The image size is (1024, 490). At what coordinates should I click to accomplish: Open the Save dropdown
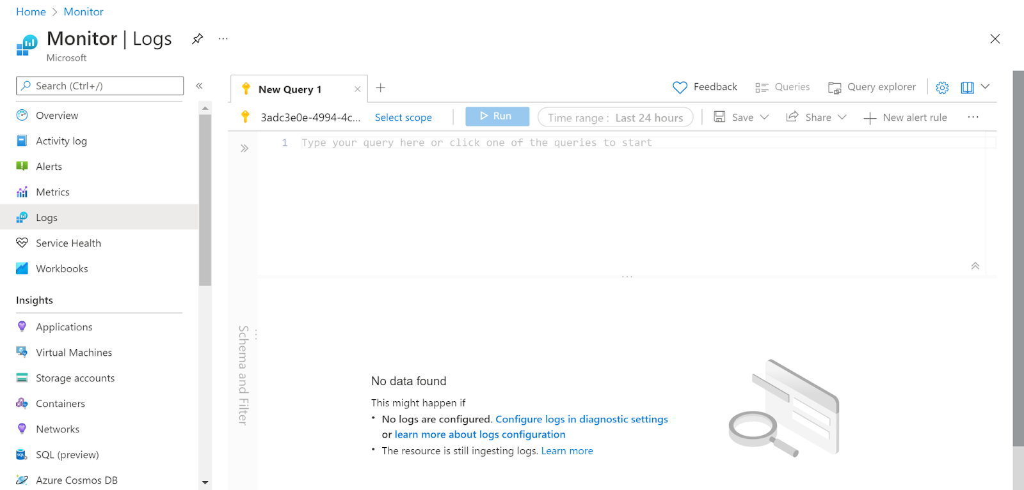point(741,118)
